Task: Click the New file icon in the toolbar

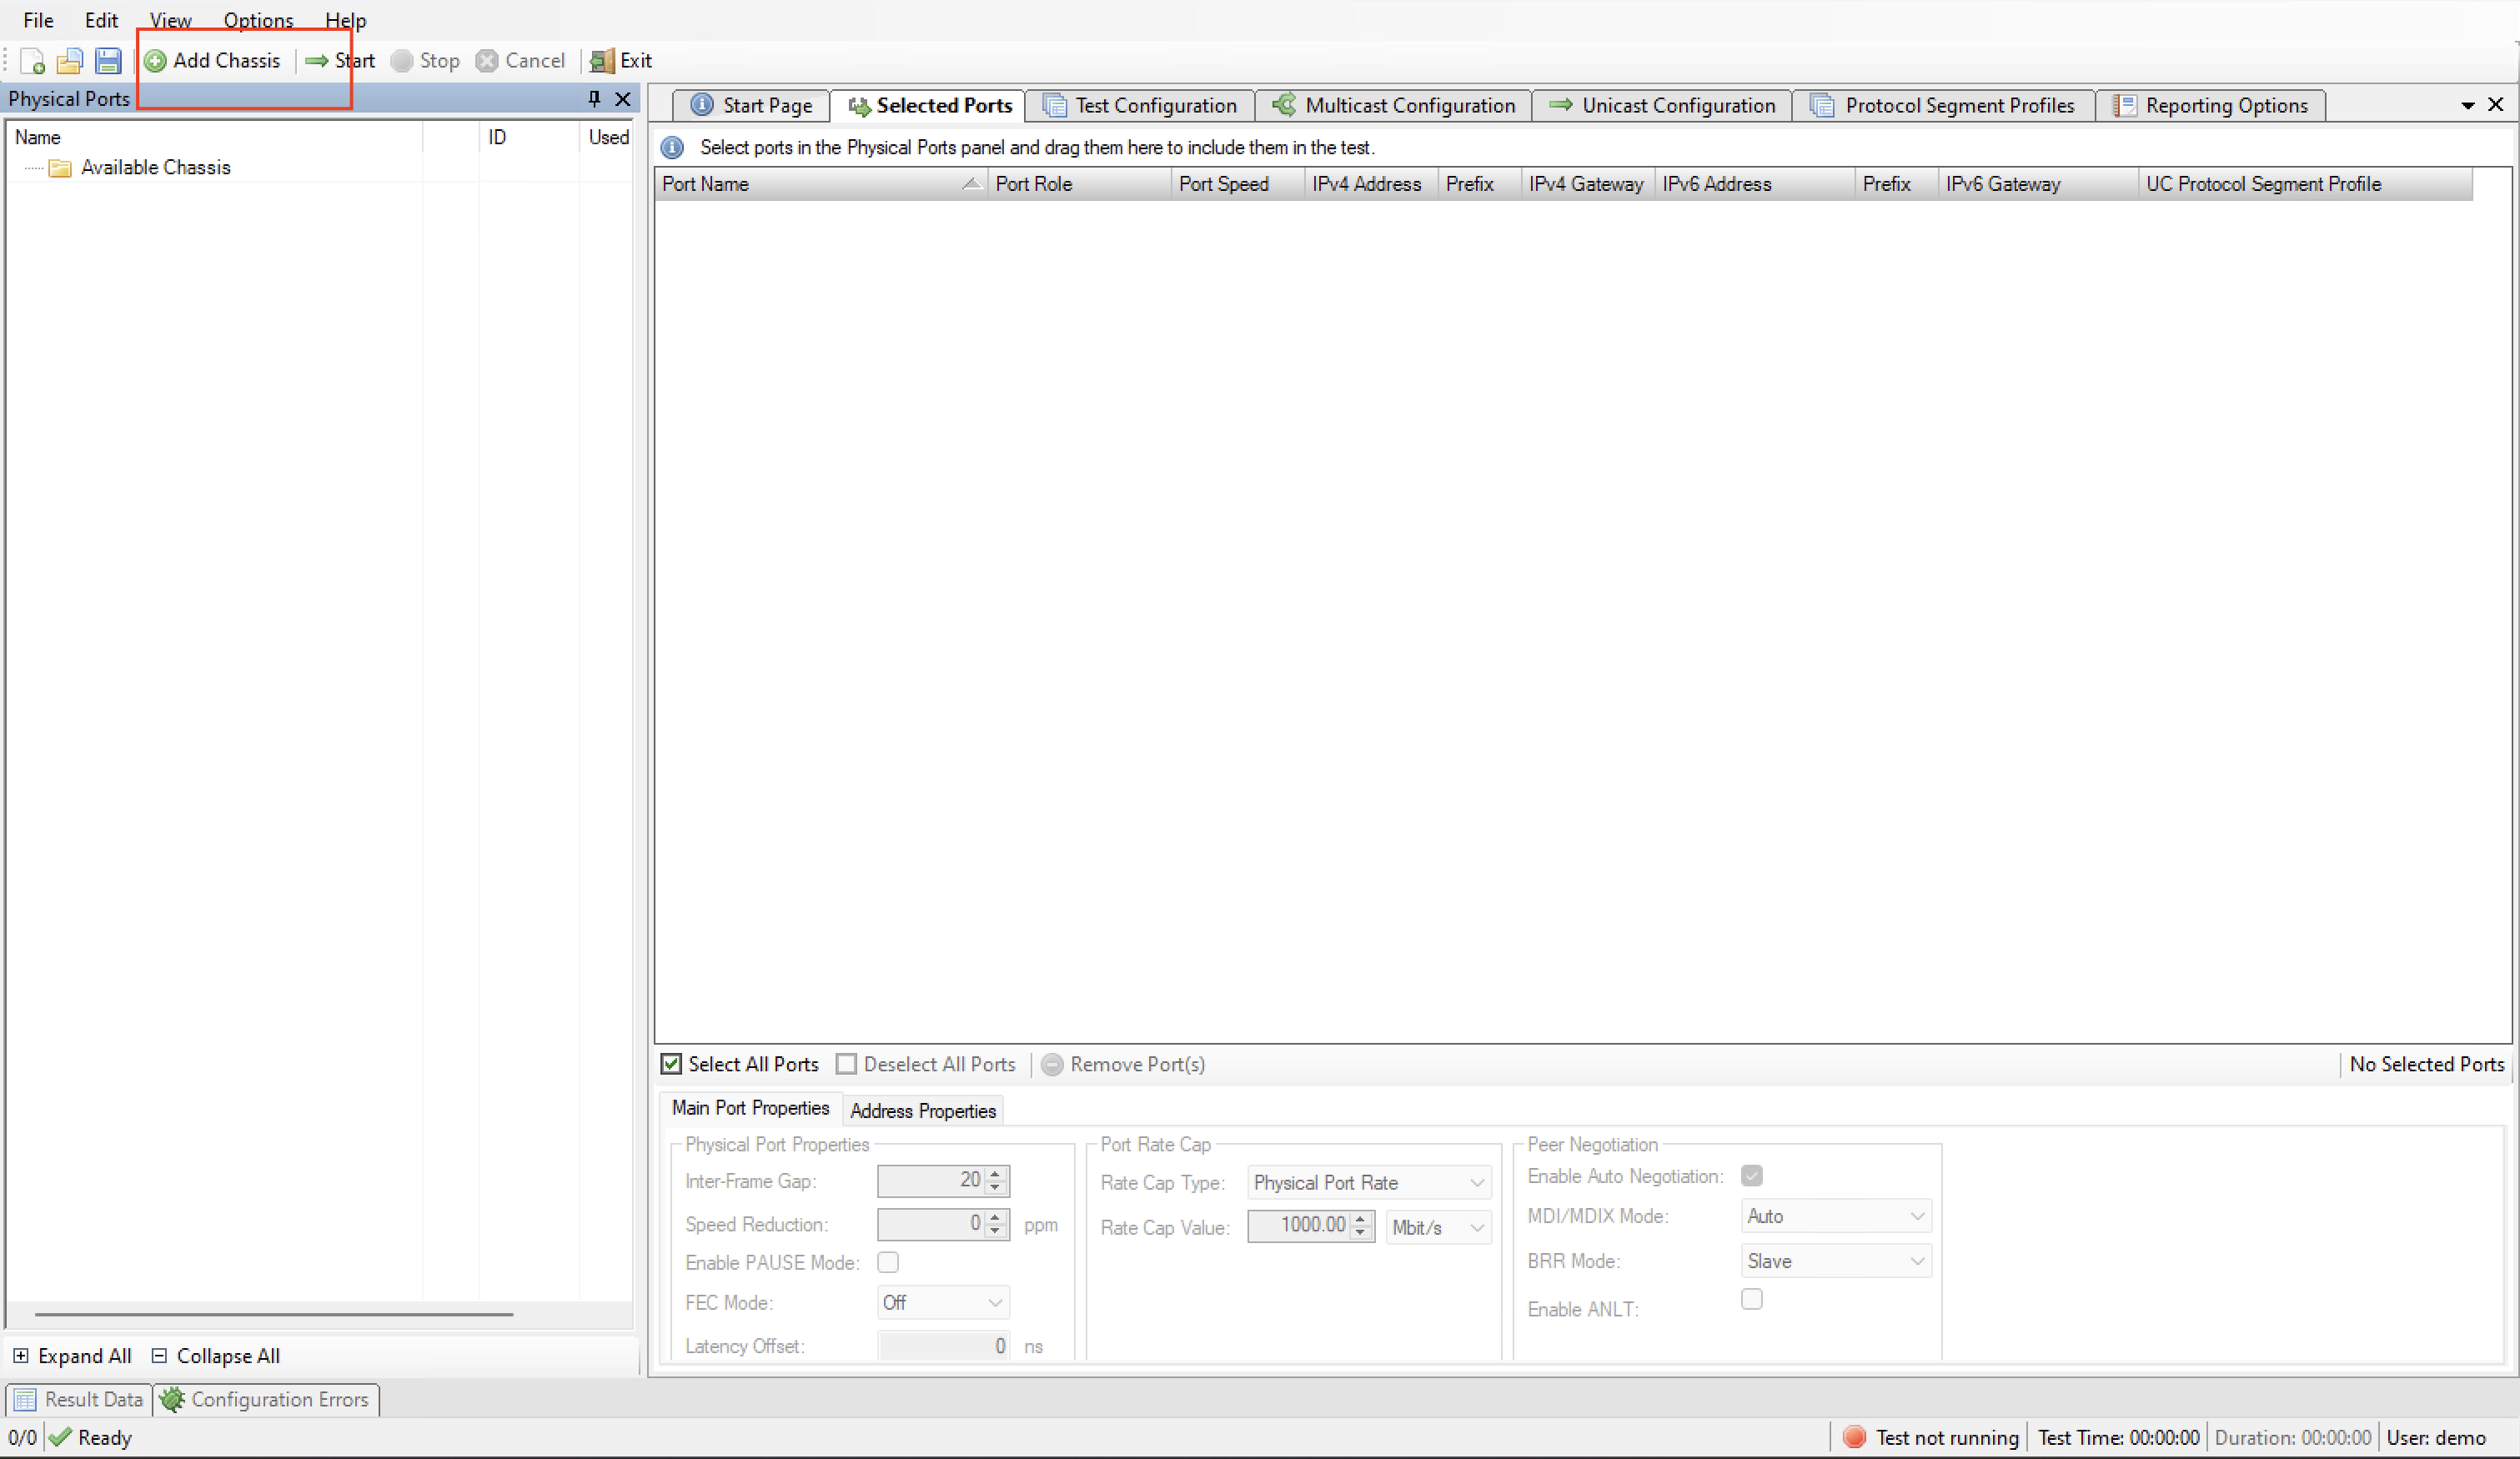Action: coord(32,61)
